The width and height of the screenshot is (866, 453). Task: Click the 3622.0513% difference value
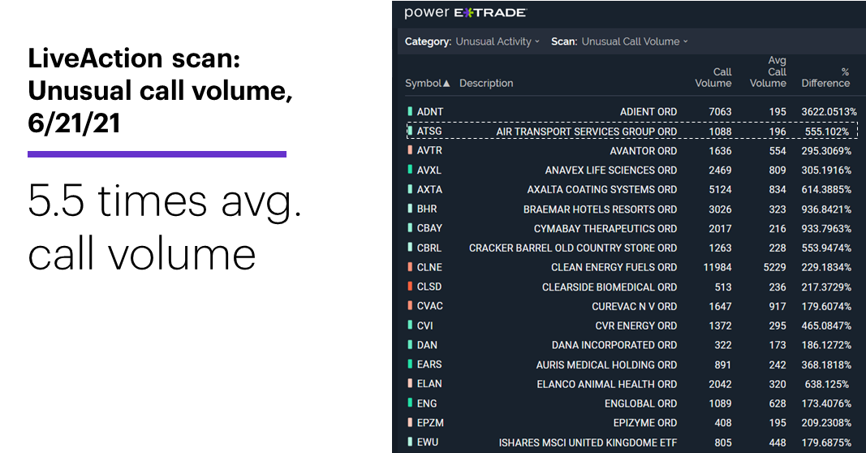click(829, 111)
